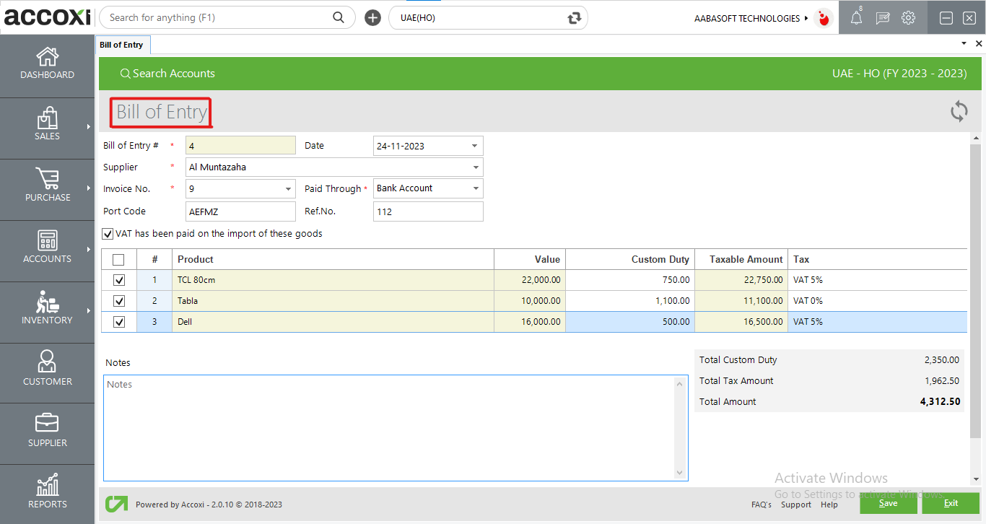The width and height of the screenshot is (986, 524).
Task: Click the Save button
Action: (888, 503)
